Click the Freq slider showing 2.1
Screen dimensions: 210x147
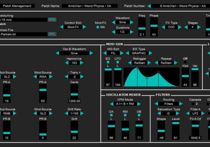142,28
